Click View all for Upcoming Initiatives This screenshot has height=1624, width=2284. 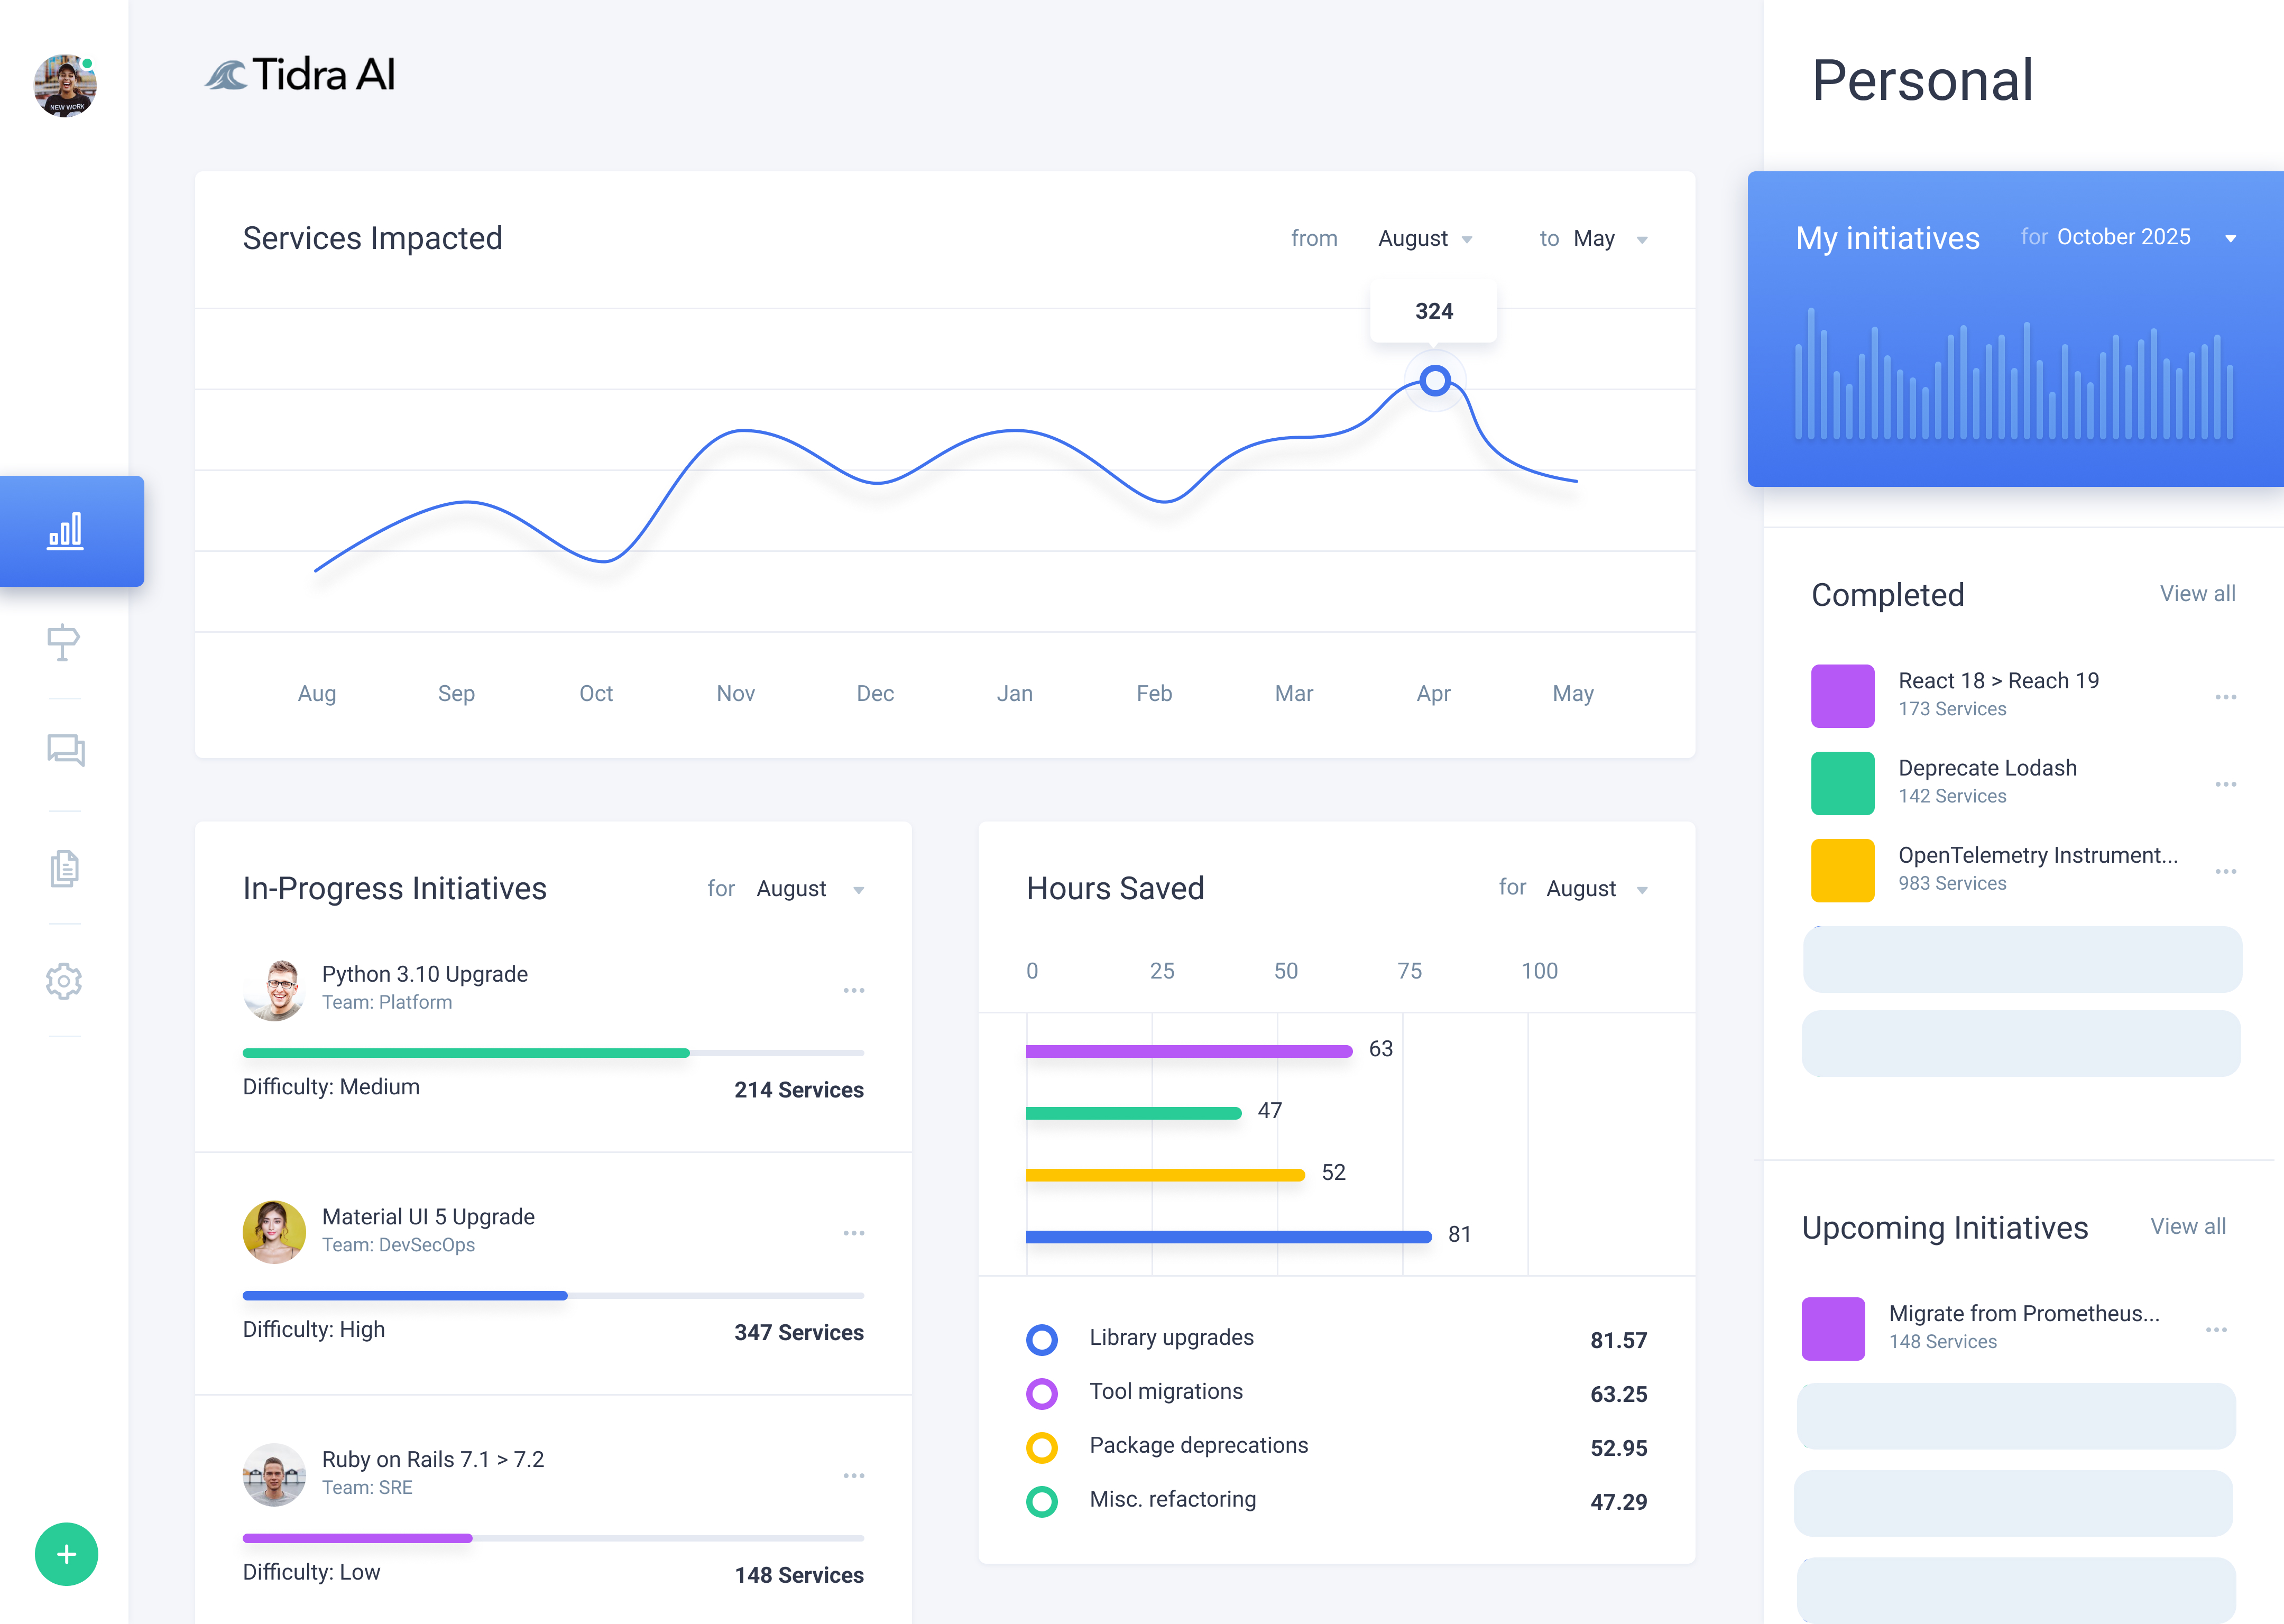[x=2187, y=1226]
